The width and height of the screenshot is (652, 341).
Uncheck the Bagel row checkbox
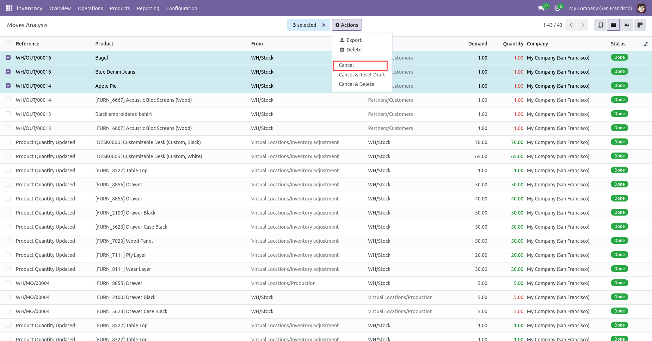click(8, 57)
